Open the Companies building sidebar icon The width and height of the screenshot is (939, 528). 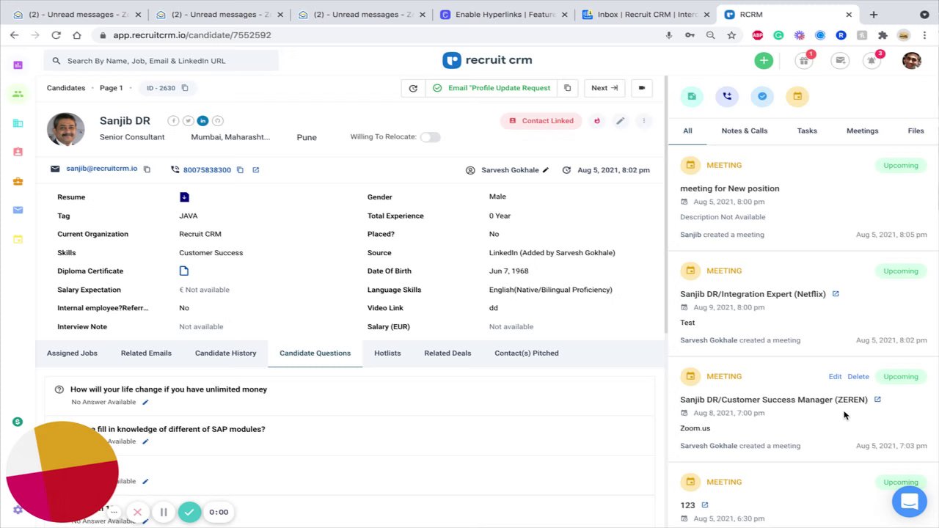coord(18,123)
